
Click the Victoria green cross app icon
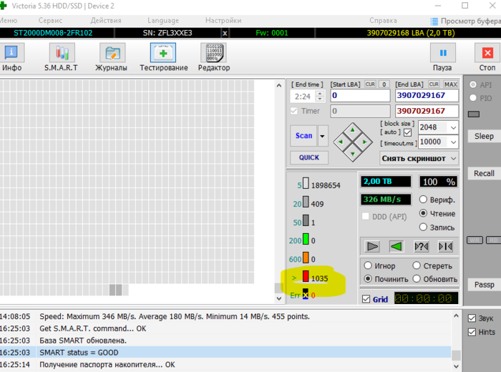[x=3, y=6]
